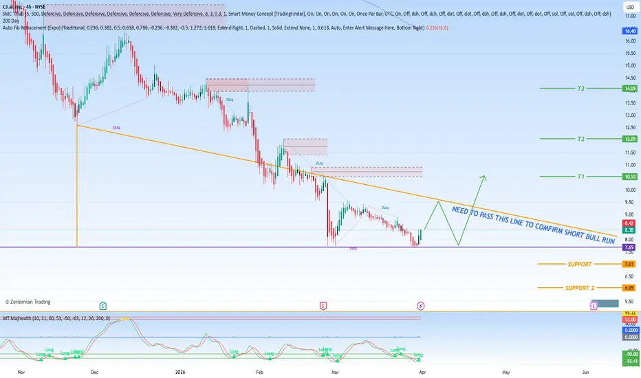Click the red 53.00 oscillator level tag
This screenshot has height=378, width=641.
pos(629,320)
